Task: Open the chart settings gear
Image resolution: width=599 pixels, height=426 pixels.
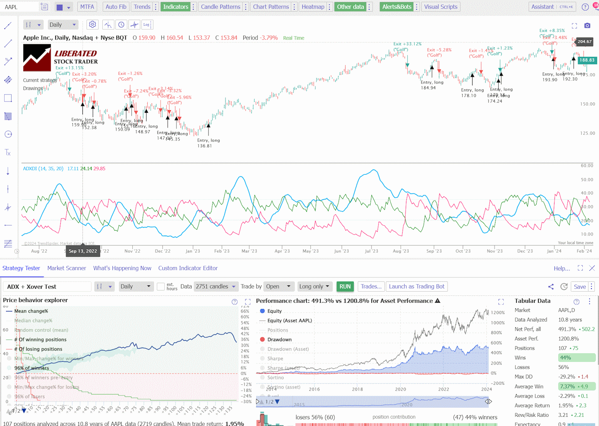Action: [x=92, y=25]
